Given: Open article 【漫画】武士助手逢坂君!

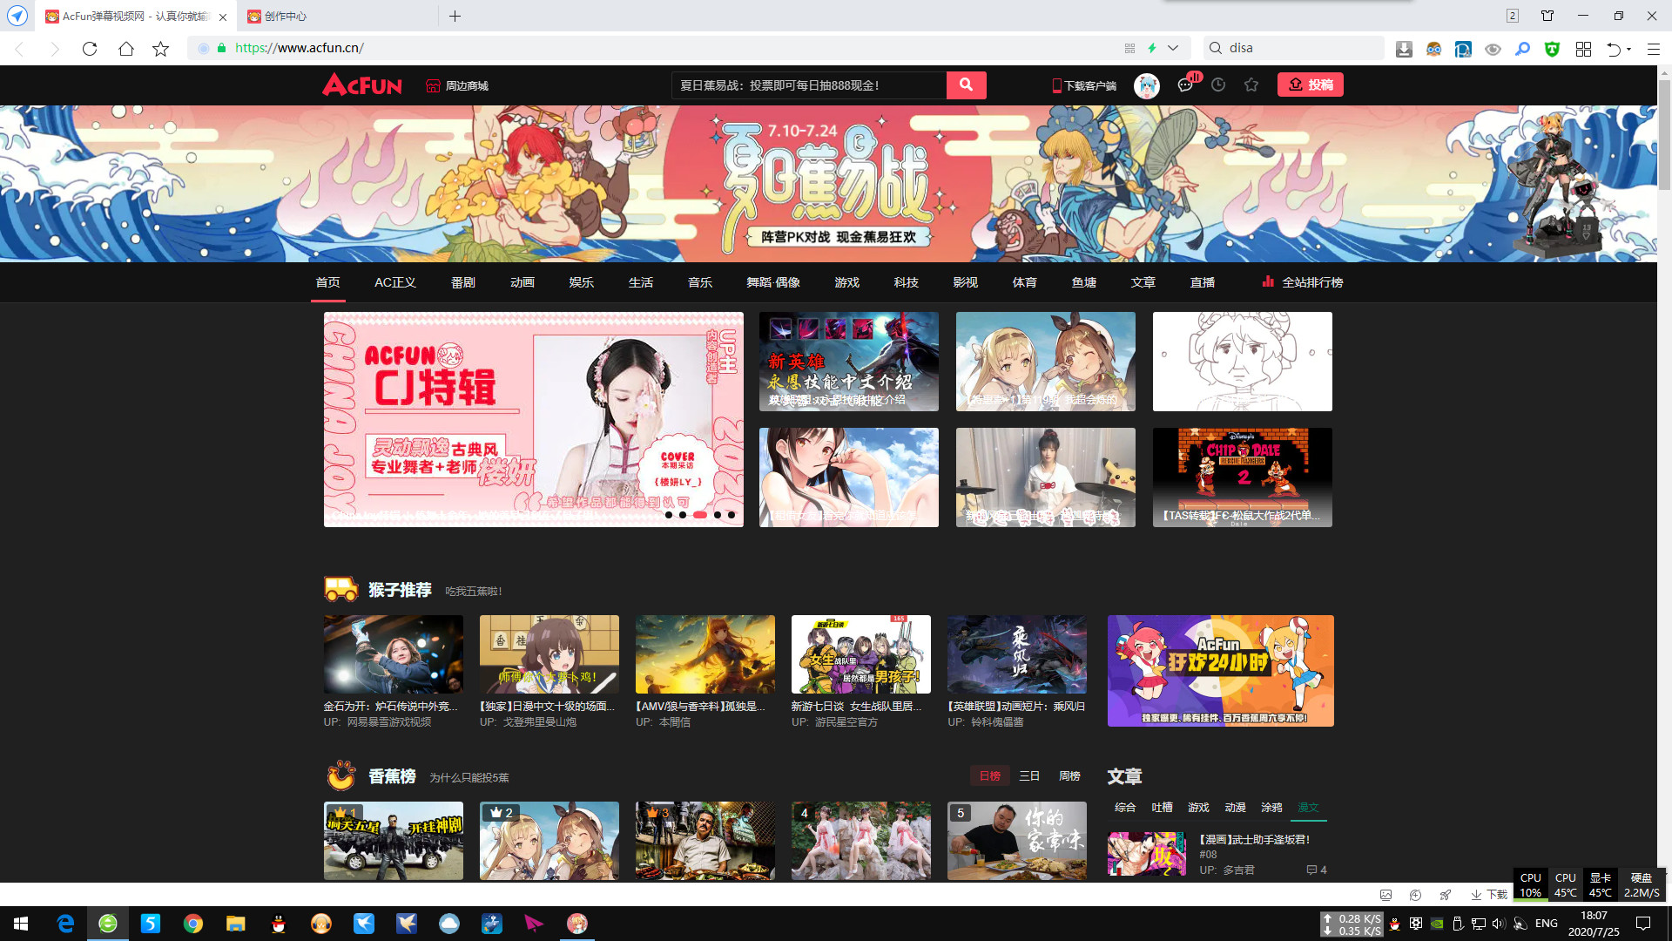Looking at the screenshot, I should [1255, 840].
